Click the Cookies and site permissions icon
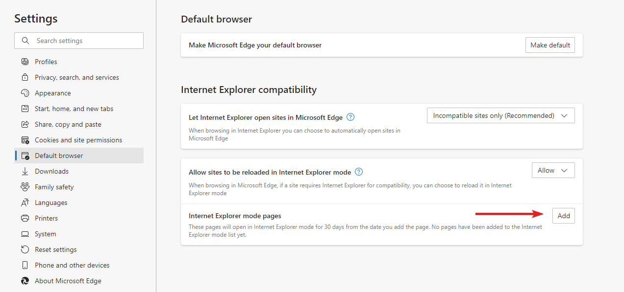The image size is (624, 292). [x=25, y=140]
